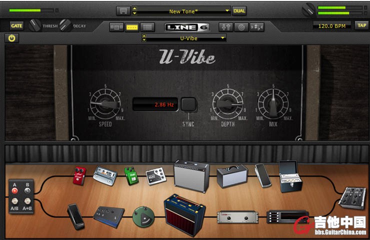Screen dimensions: 370x240
Task: Click the mixer unit at the chain output
Action: (x=352, y=197)
